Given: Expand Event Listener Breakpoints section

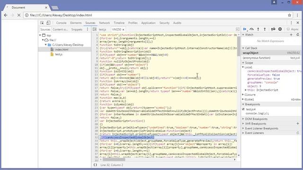Looking at the screenshot, I should click(x=243, y=128).
